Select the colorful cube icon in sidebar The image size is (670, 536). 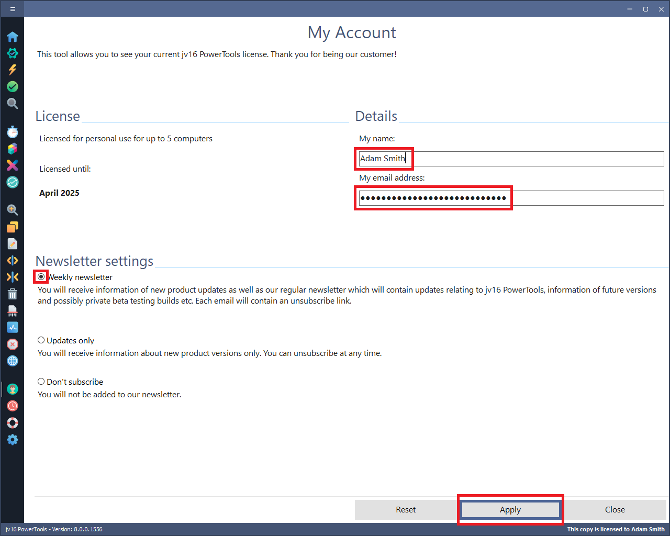[13, 149]
